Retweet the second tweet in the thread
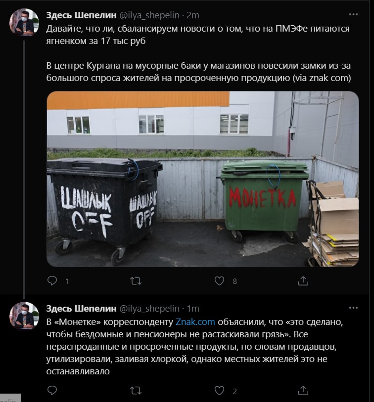The image size is (374, 402). coord(136,391)
